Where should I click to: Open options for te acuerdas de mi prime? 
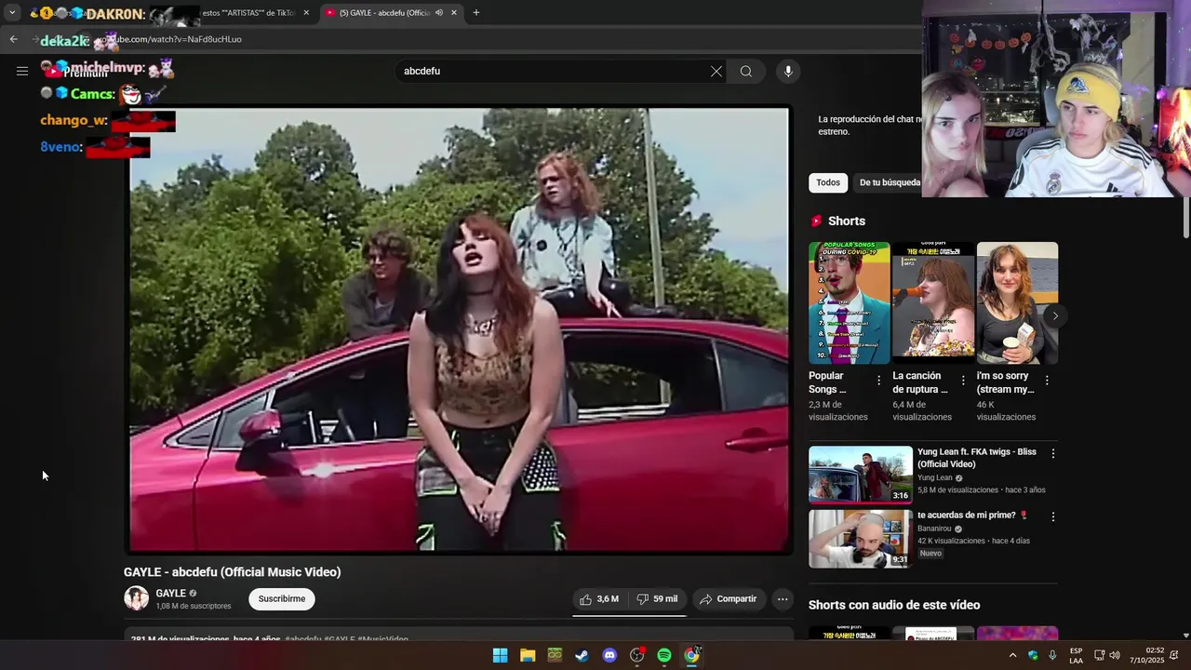pos(1053,516)
